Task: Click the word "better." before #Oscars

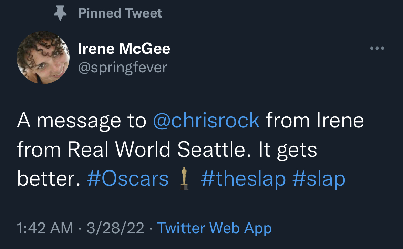Action: tap(49, 179)
